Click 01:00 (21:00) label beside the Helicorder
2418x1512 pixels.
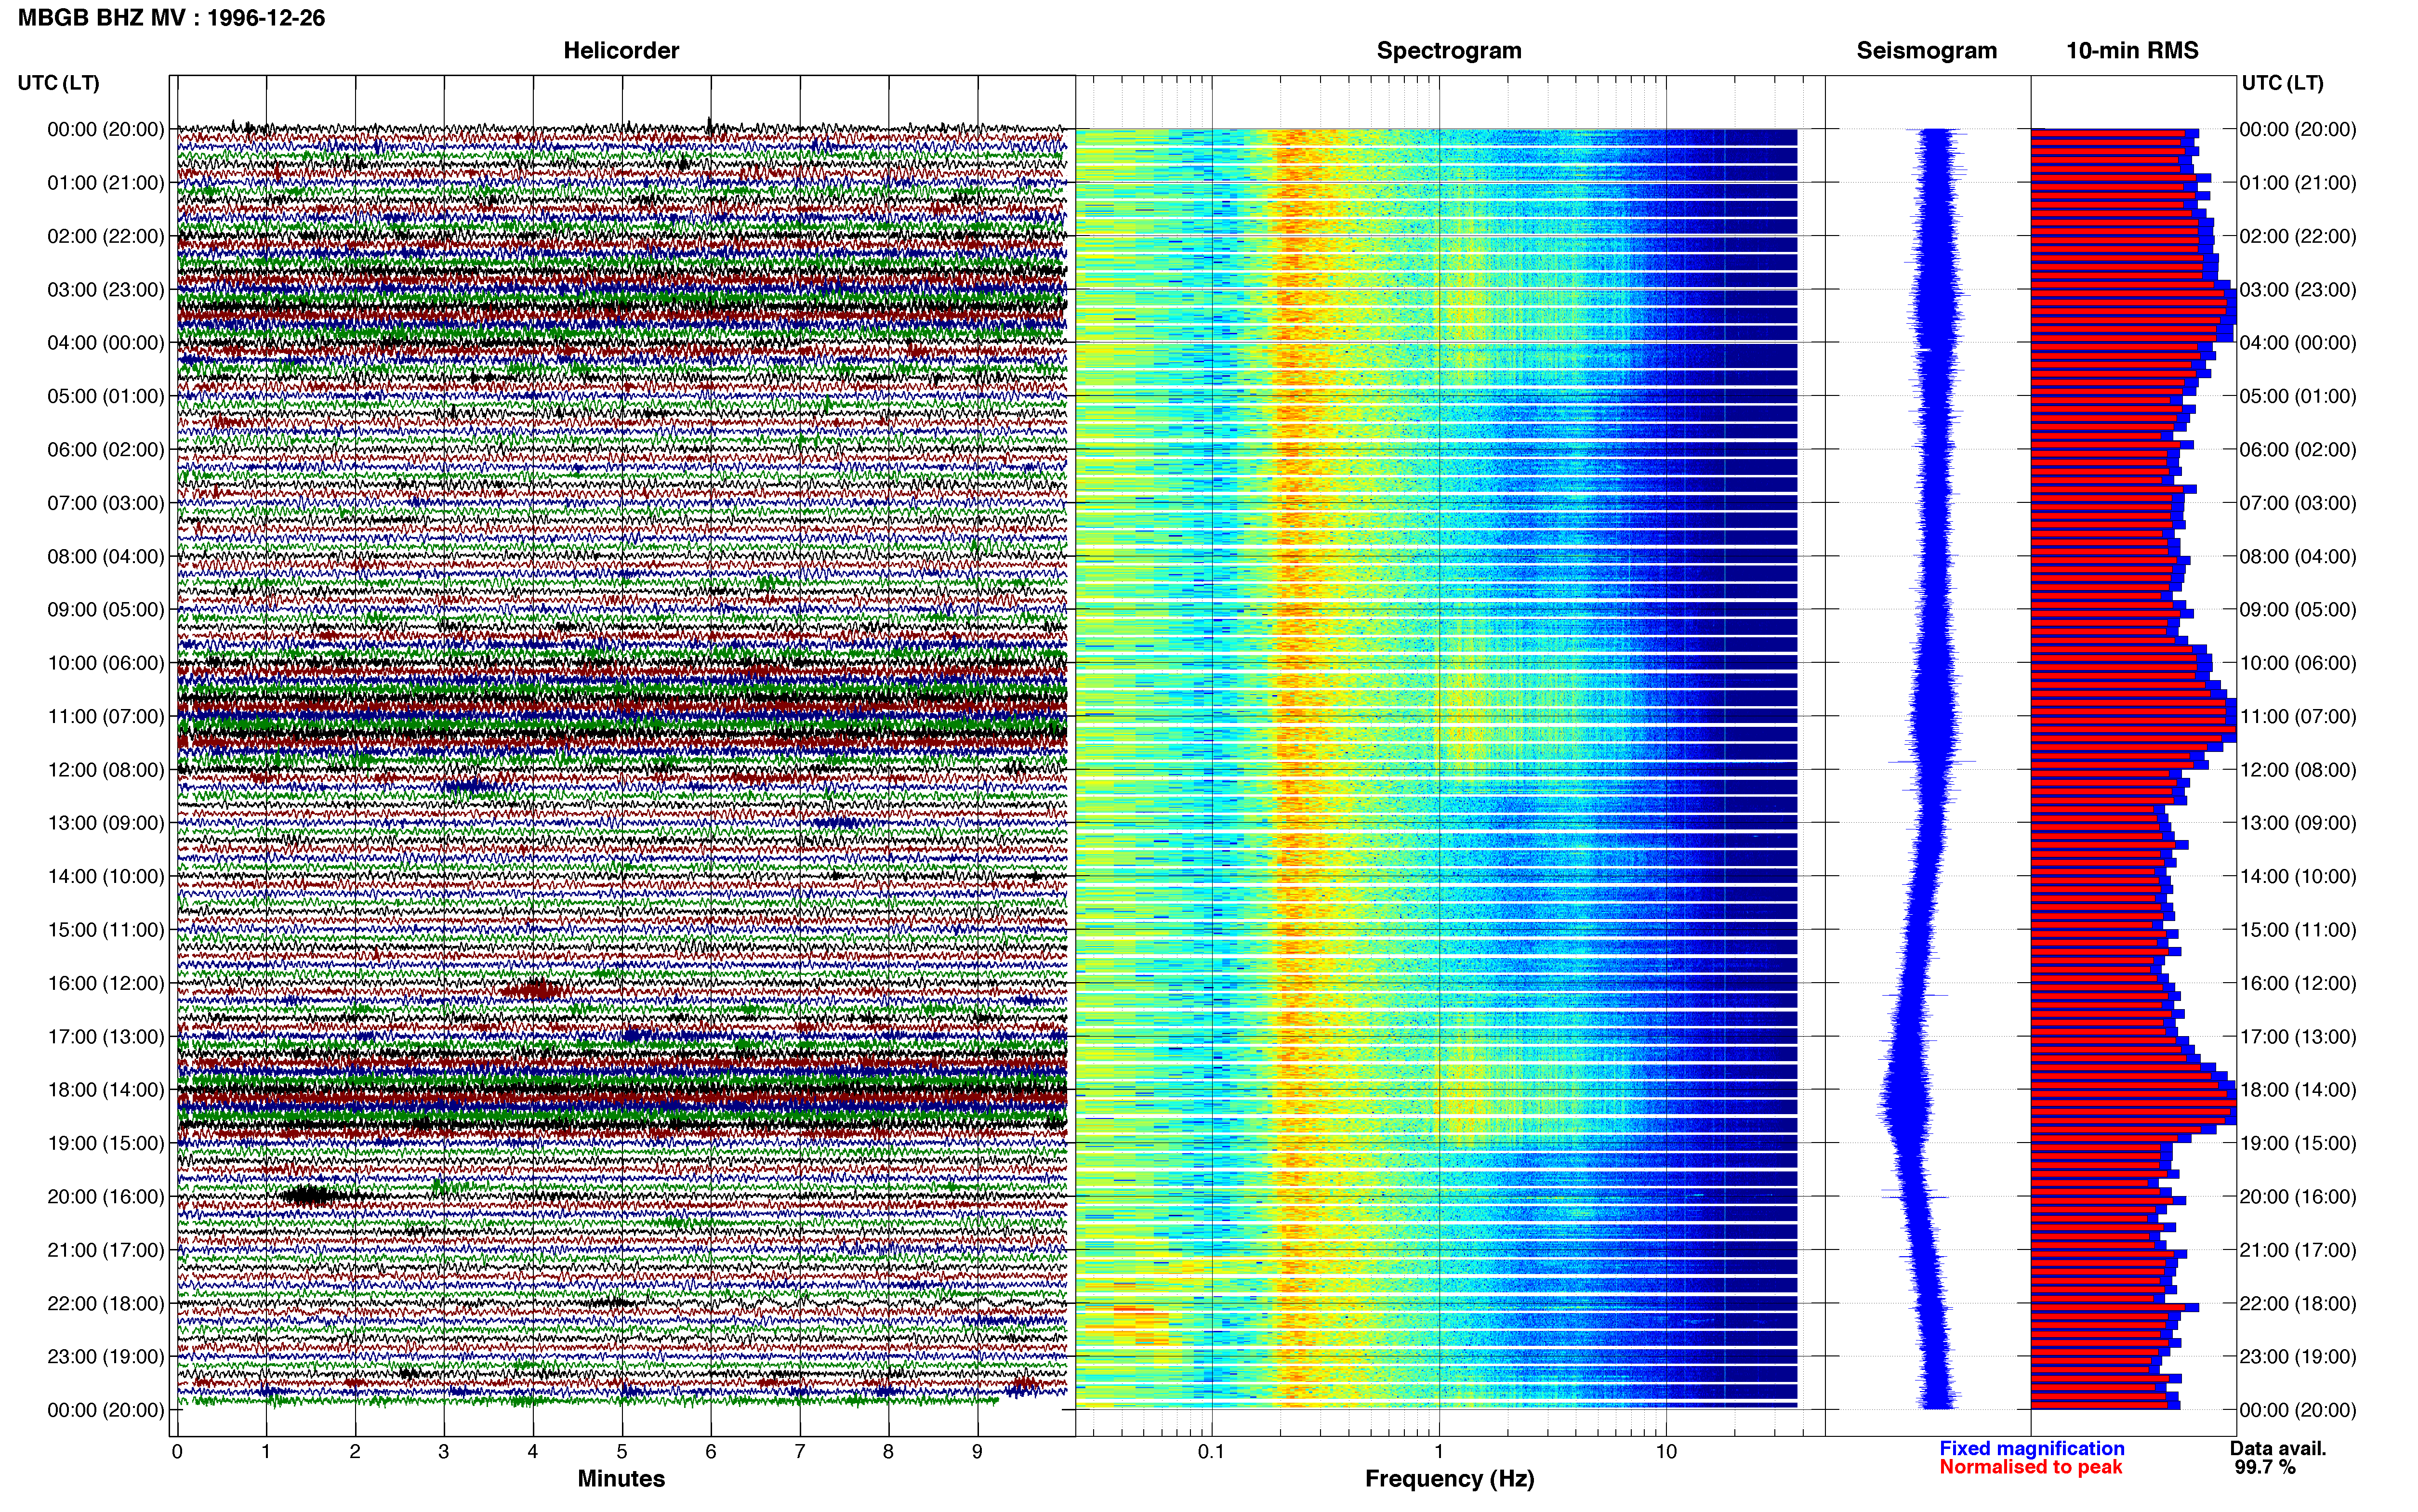(x=106, y=183)
